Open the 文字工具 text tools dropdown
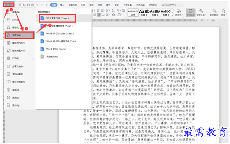 tap(201, 12)
